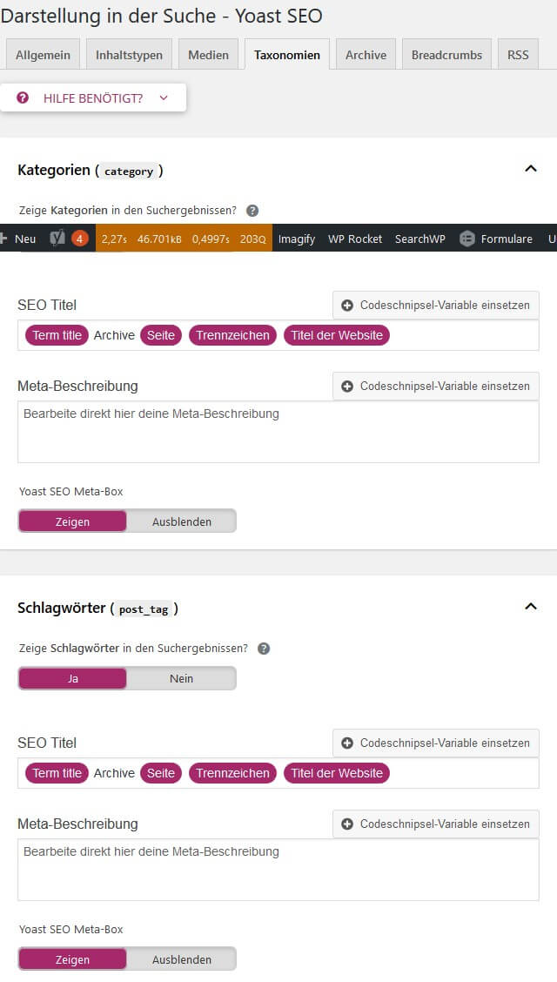Click the 203Q query count
Screen dimensions: 557x982
tap(253, 239)
